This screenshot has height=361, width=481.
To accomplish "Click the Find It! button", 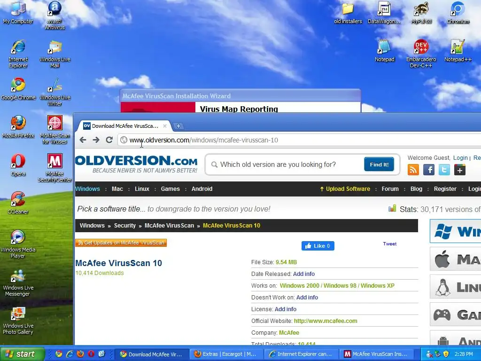I will [379, 165].
